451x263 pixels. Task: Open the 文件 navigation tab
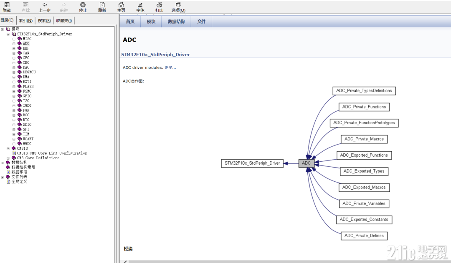201,22
